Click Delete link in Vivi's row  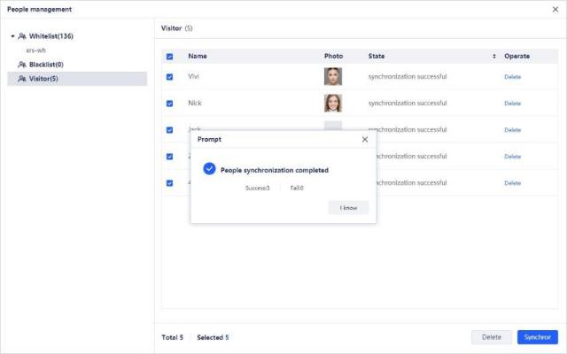pos(513,77)
